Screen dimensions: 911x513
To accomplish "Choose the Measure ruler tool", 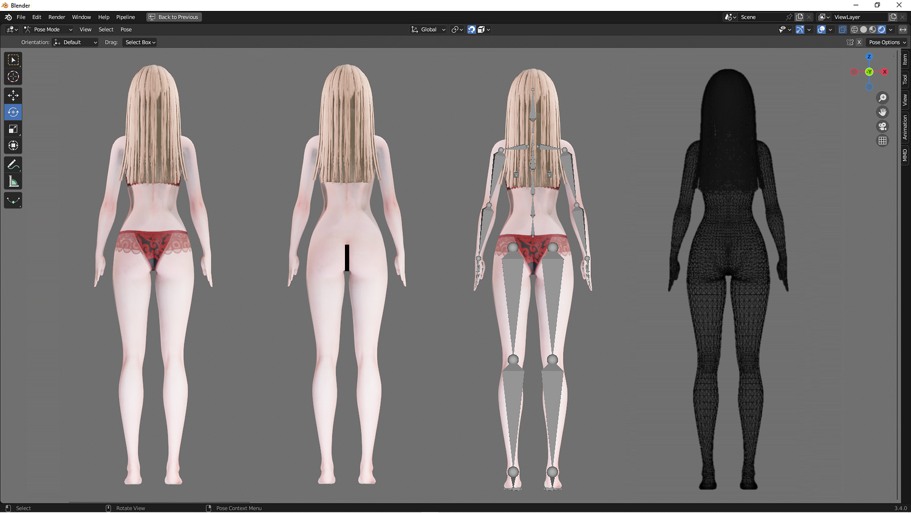I will (x=13, y=181).
